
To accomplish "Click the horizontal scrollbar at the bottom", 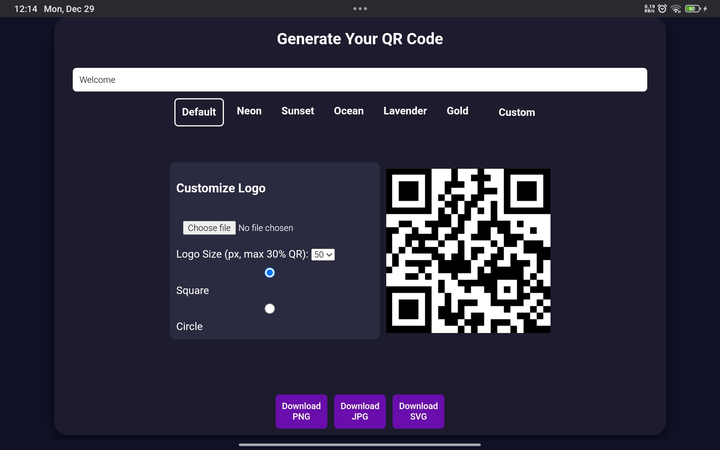I will point(360,445).
